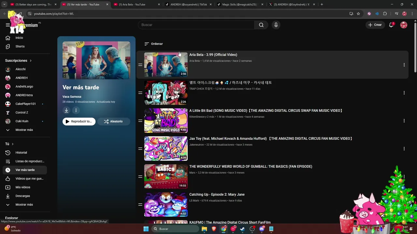Open a new browser tab
The height and width of the screenshot is (234, 417).
click(x=322, y=5)
